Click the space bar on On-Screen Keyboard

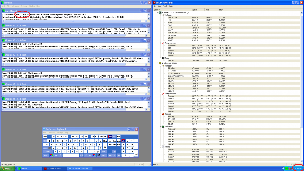[x=71, y=155]
